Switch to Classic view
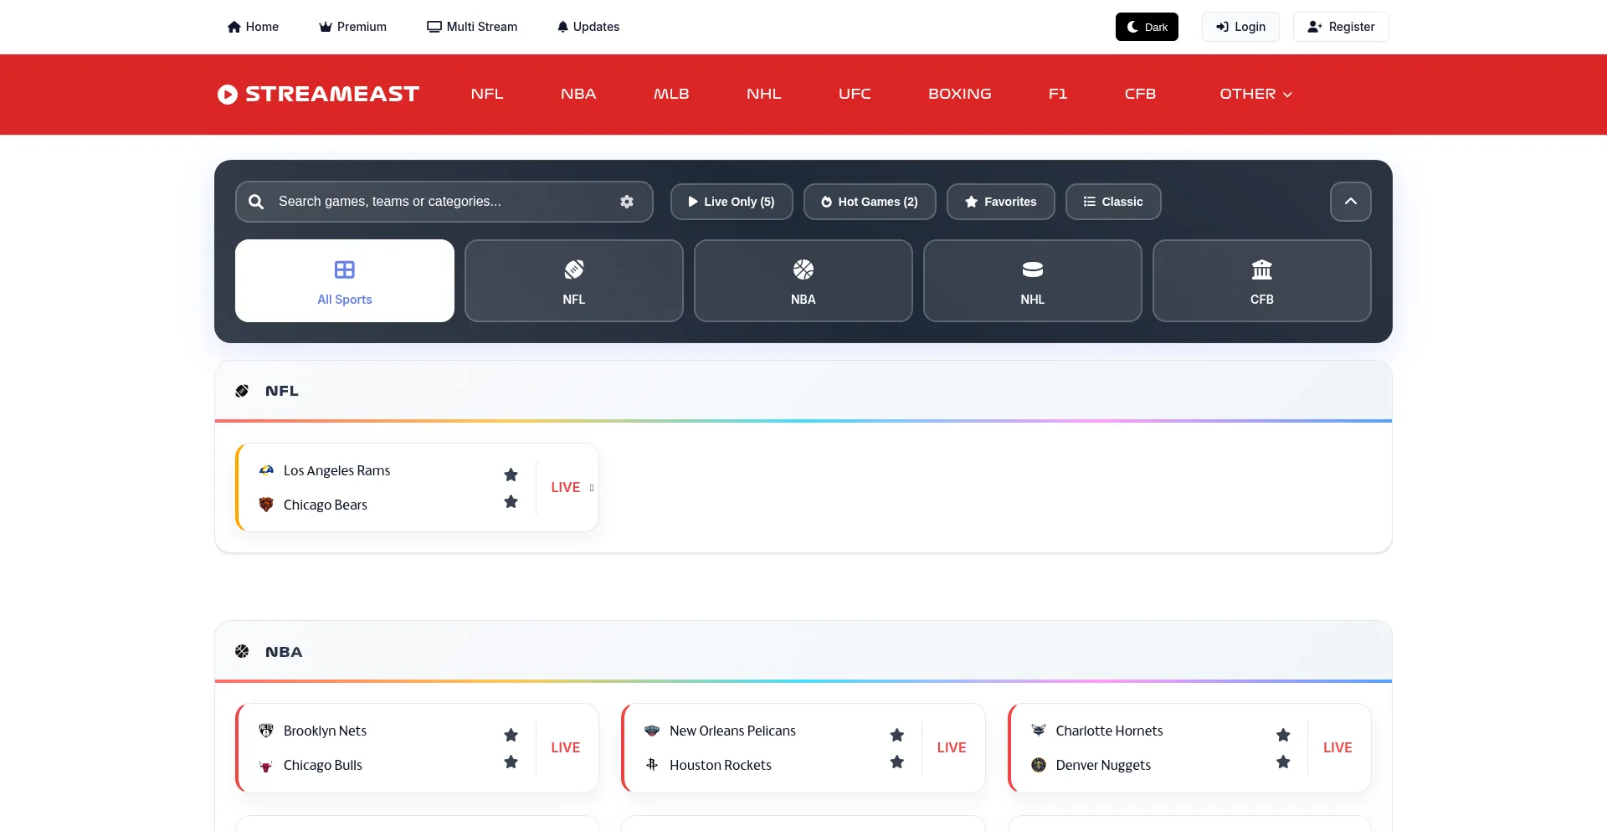Screen dimensions: 1607x831 (x=1113, y=202)
